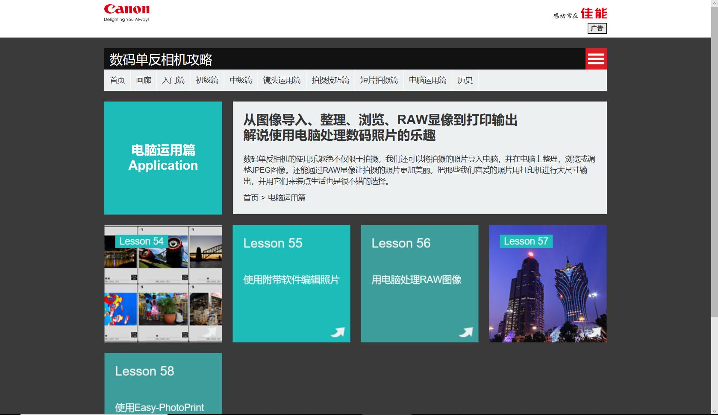Click the 电脑运用篇 Application teal panel
The width and height of the screenshot is (718, 415).
(163, 158)
